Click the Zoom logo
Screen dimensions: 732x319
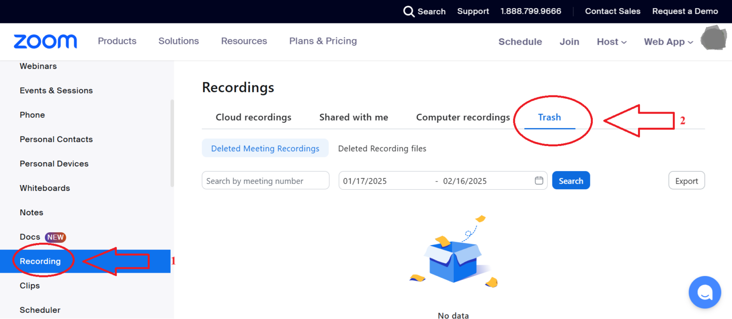(45, 41)
